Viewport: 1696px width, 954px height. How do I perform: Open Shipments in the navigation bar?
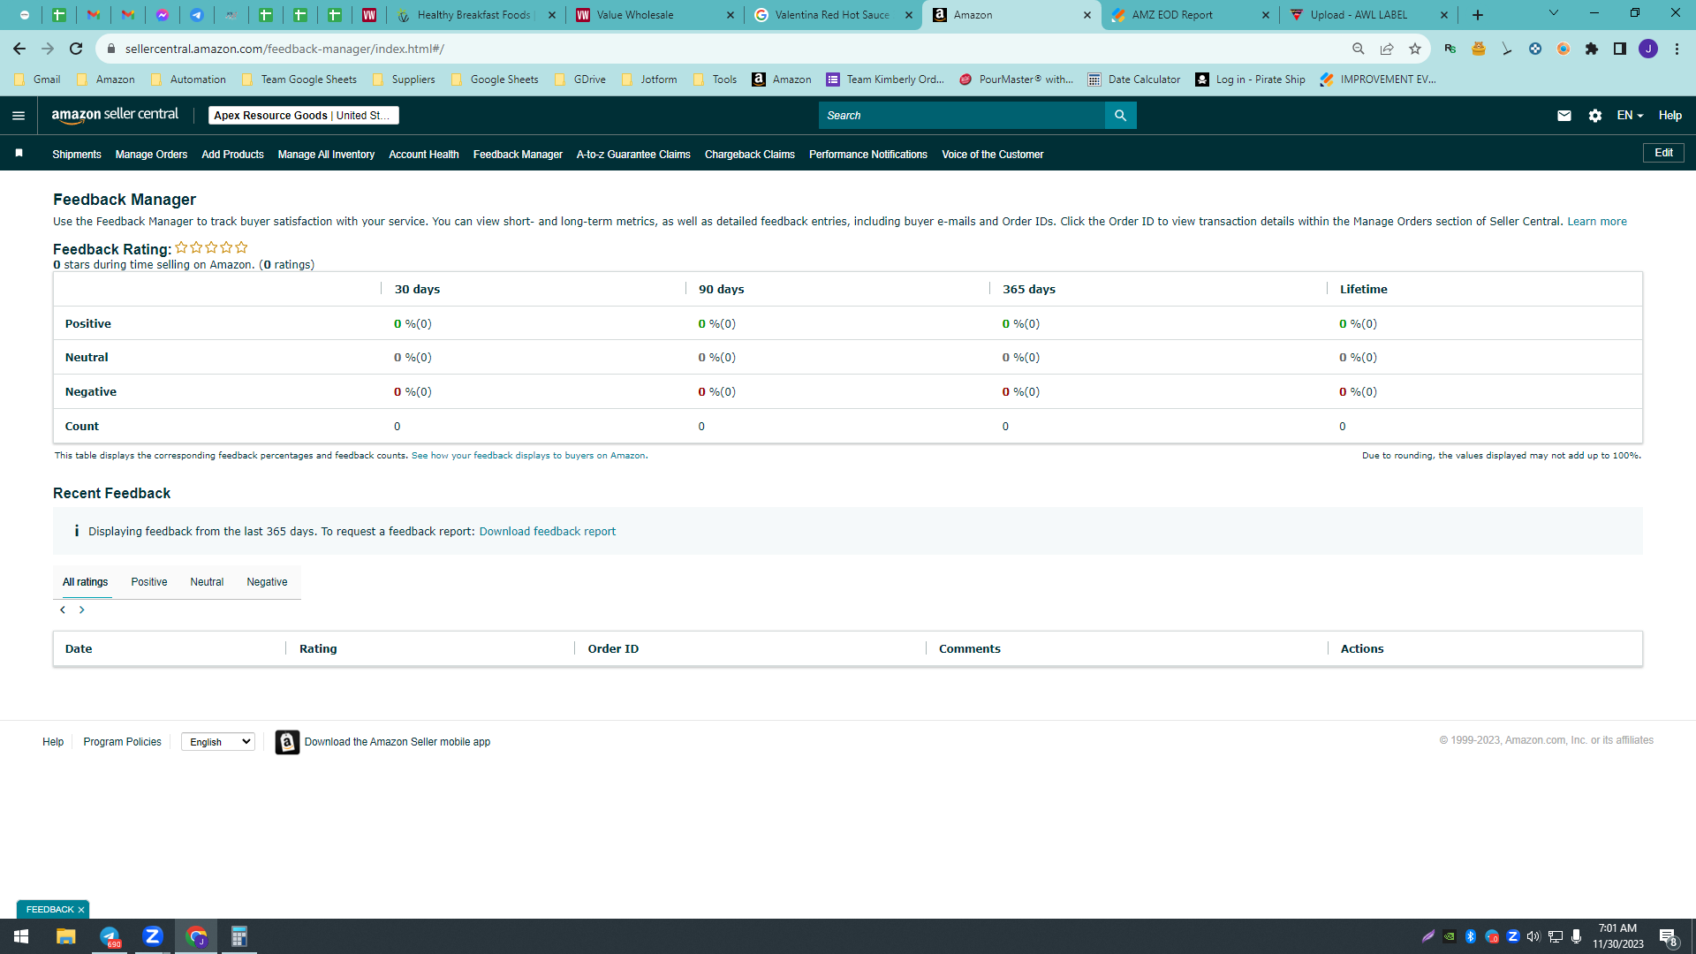pyautogui.click(x=77, y=155)
